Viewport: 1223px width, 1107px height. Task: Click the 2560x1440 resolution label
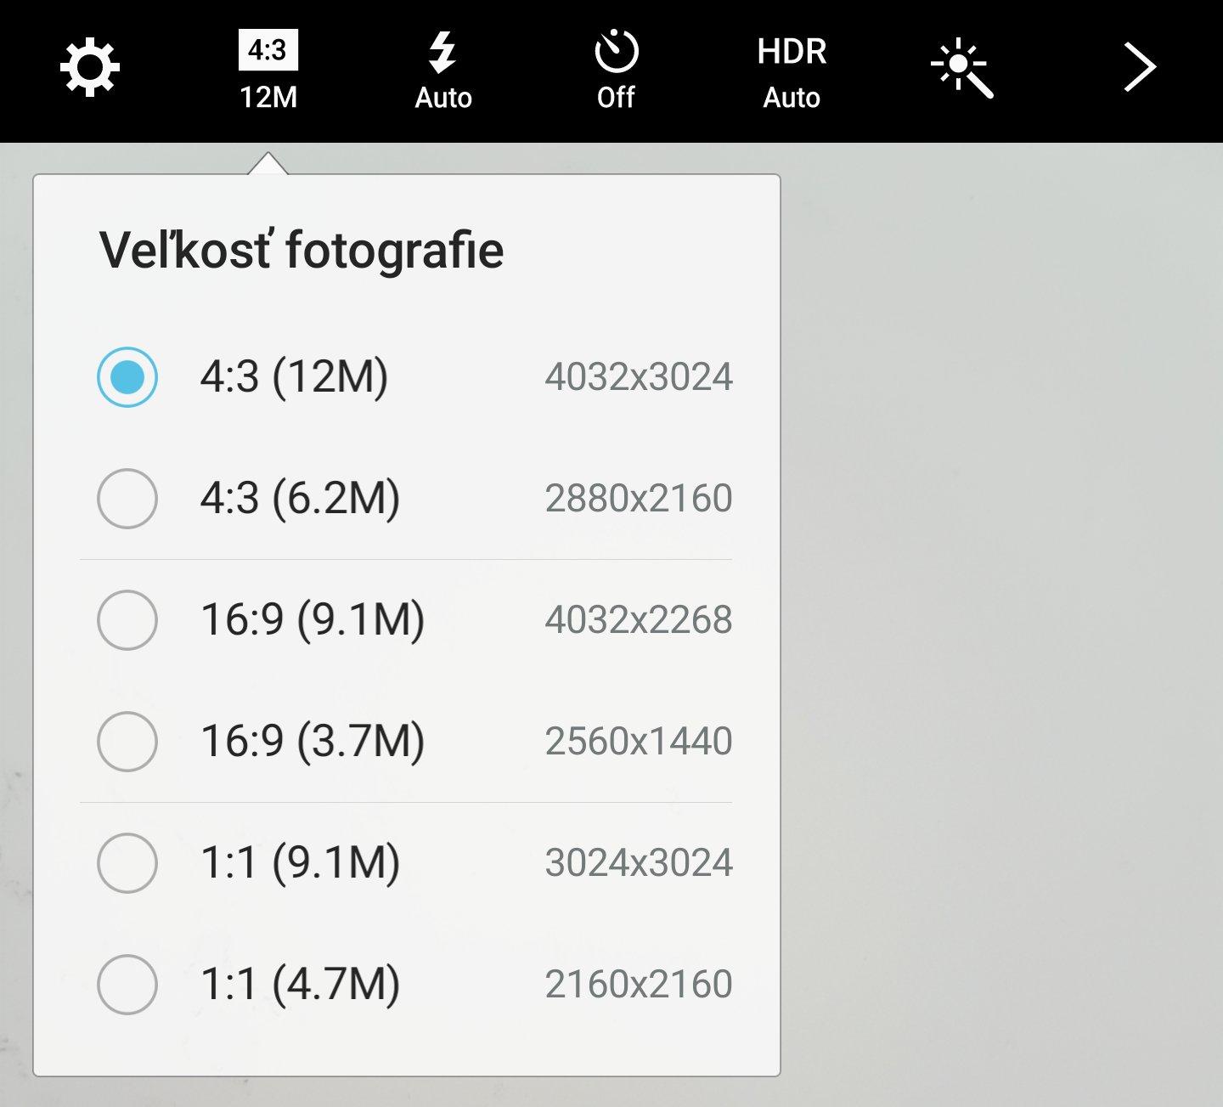click(638, 742)
